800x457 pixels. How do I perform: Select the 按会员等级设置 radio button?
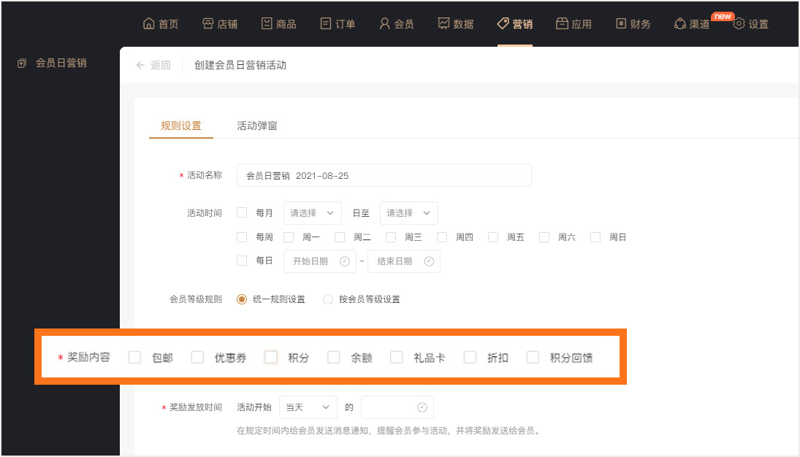click(x=327, y=299)
